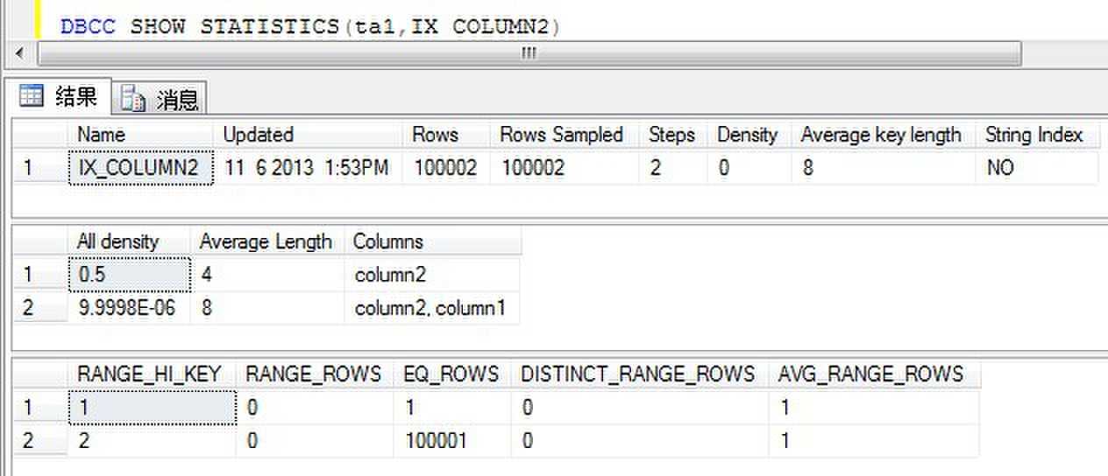This screenshot has height=476, width=1108.
Task: Select the 结果 tab
Action: coord(60,95)
